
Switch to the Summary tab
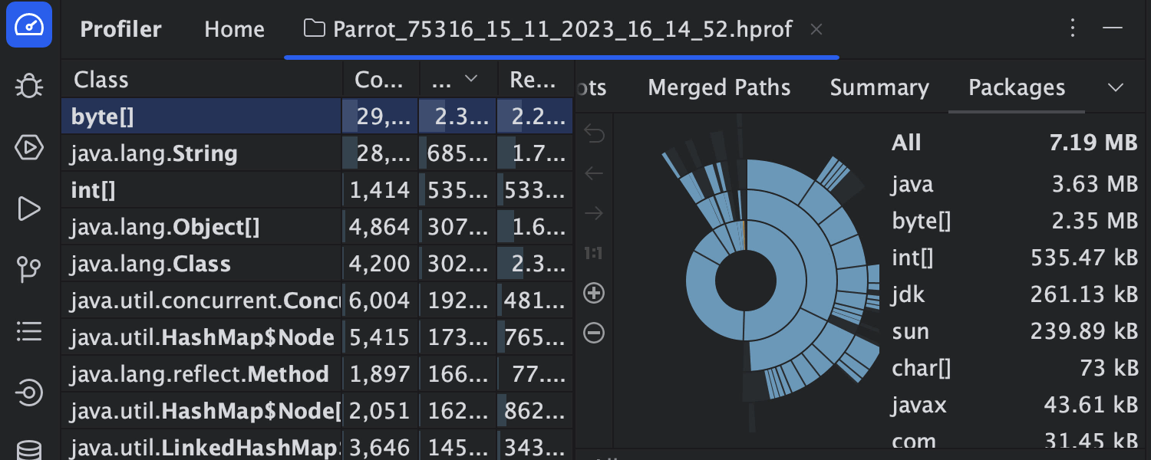click(879, 88)
